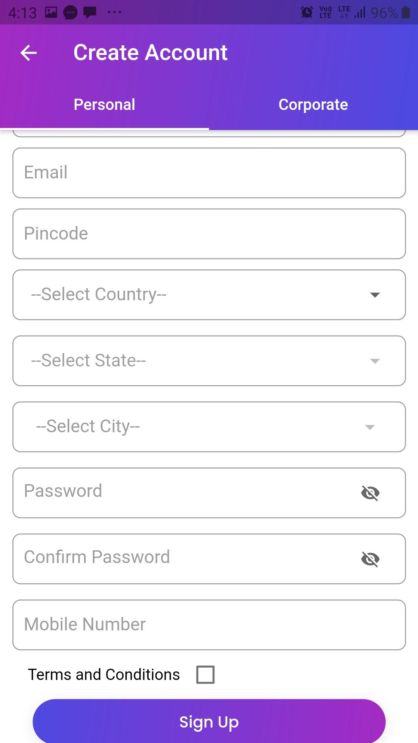The height and width of the screenshot is (743, 418).
Task: Open the Select City dropdown
Action: coord(209,427)
